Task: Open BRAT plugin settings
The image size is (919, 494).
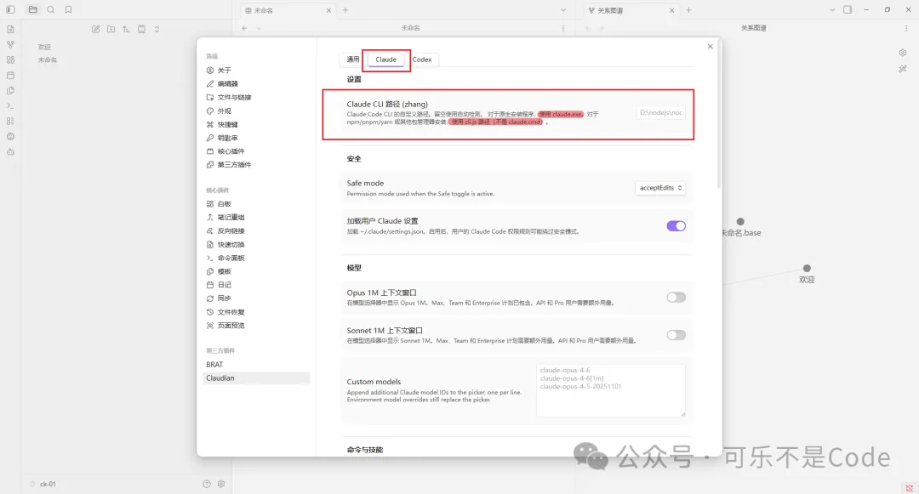Action: pyautogui.click(x=256, y=364)
